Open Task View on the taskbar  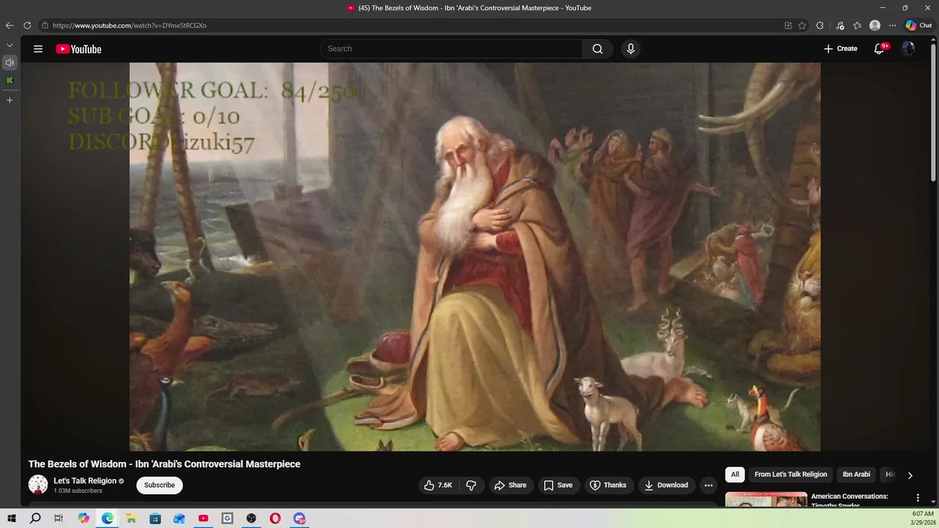[59, 518]
